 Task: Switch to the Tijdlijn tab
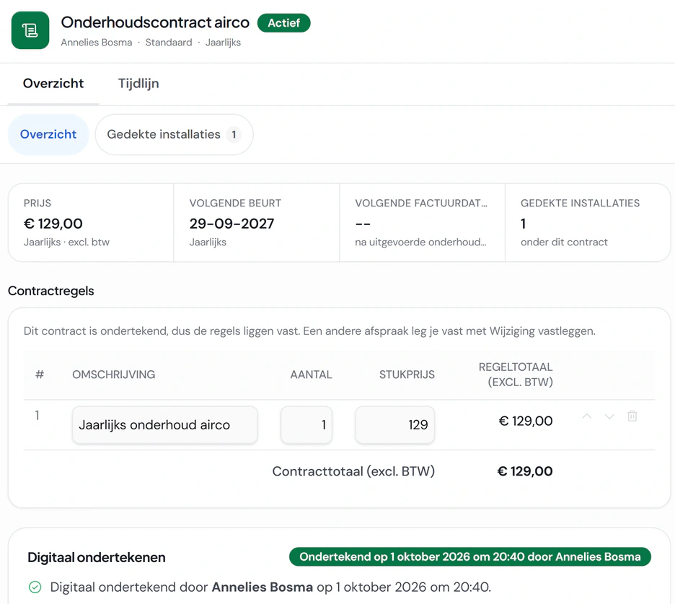138,84
